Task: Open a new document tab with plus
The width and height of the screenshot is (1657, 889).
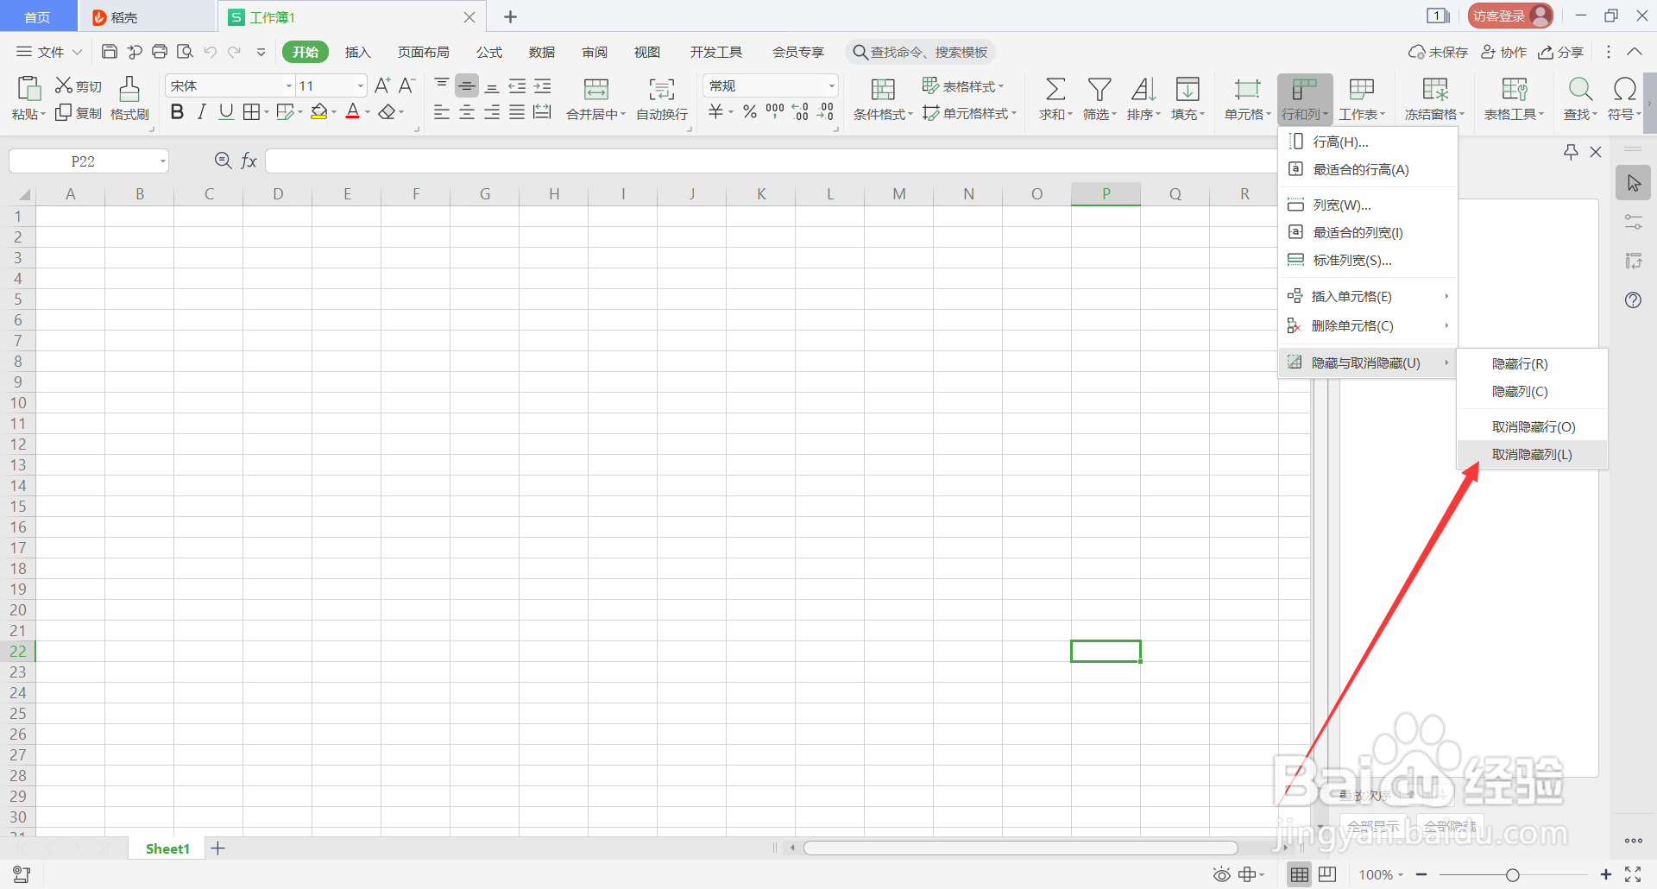Action: pos(510,16)
